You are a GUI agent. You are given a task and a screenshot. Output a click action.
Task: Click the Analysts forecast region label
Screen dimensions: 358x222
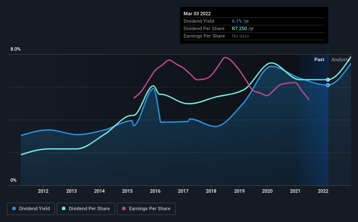pos(341,59)
